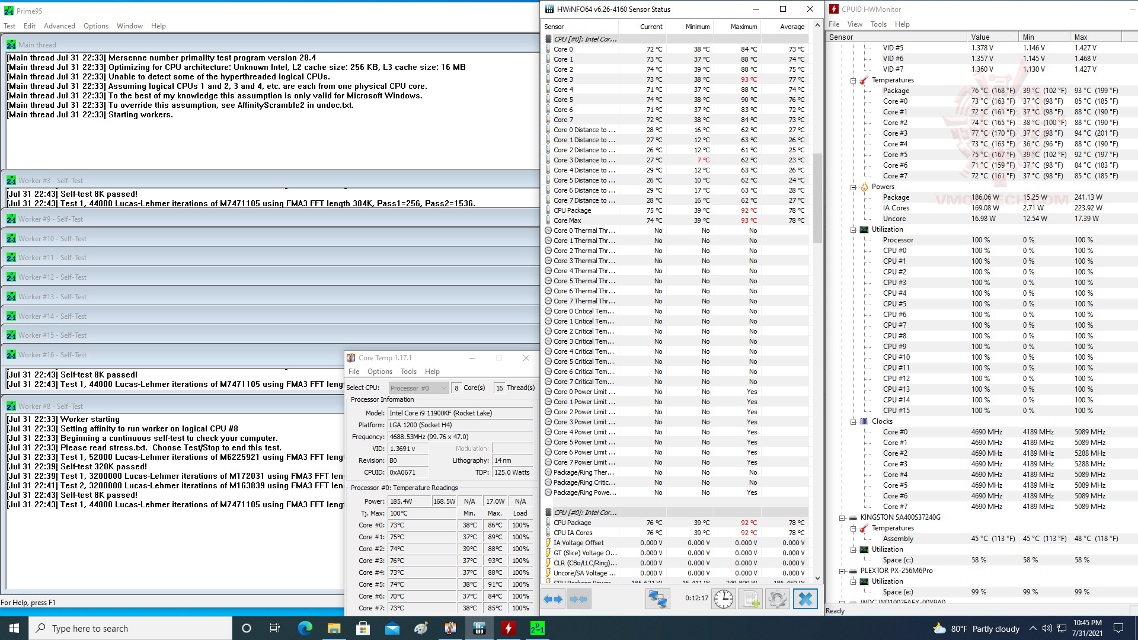This screenshot has width=1138, height=640.
Task: Click HWiNFO collapse-columns inward arrows button
Action: pos(577,599)
